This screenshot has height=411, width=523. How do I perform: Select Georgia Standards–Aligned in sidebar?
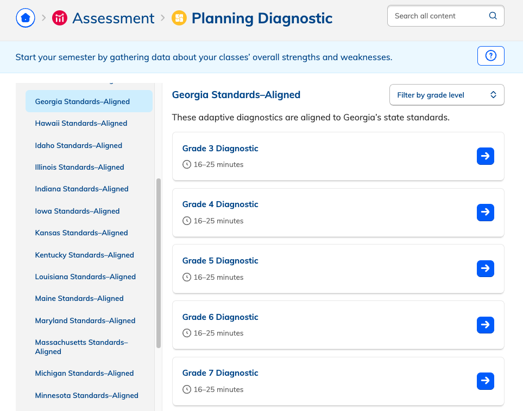pos(89,101)
